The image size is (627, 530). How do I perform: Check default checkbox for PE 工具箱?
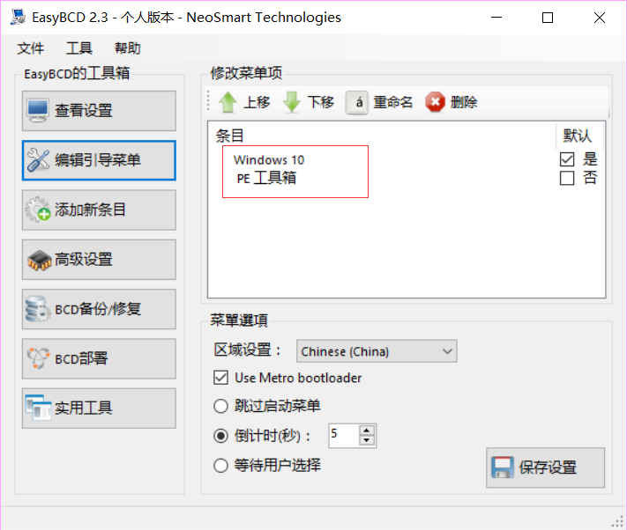[567, 178]
